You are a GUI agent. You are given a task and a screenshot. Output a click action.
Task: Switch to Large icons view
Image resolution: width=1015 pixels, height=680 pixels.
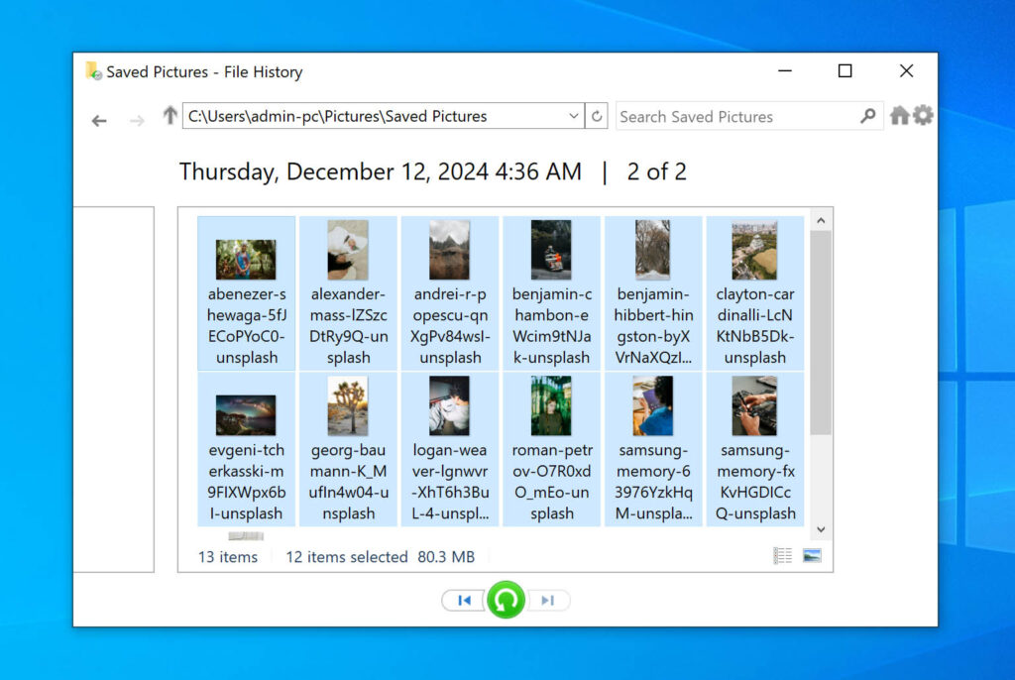coord(811,555)
